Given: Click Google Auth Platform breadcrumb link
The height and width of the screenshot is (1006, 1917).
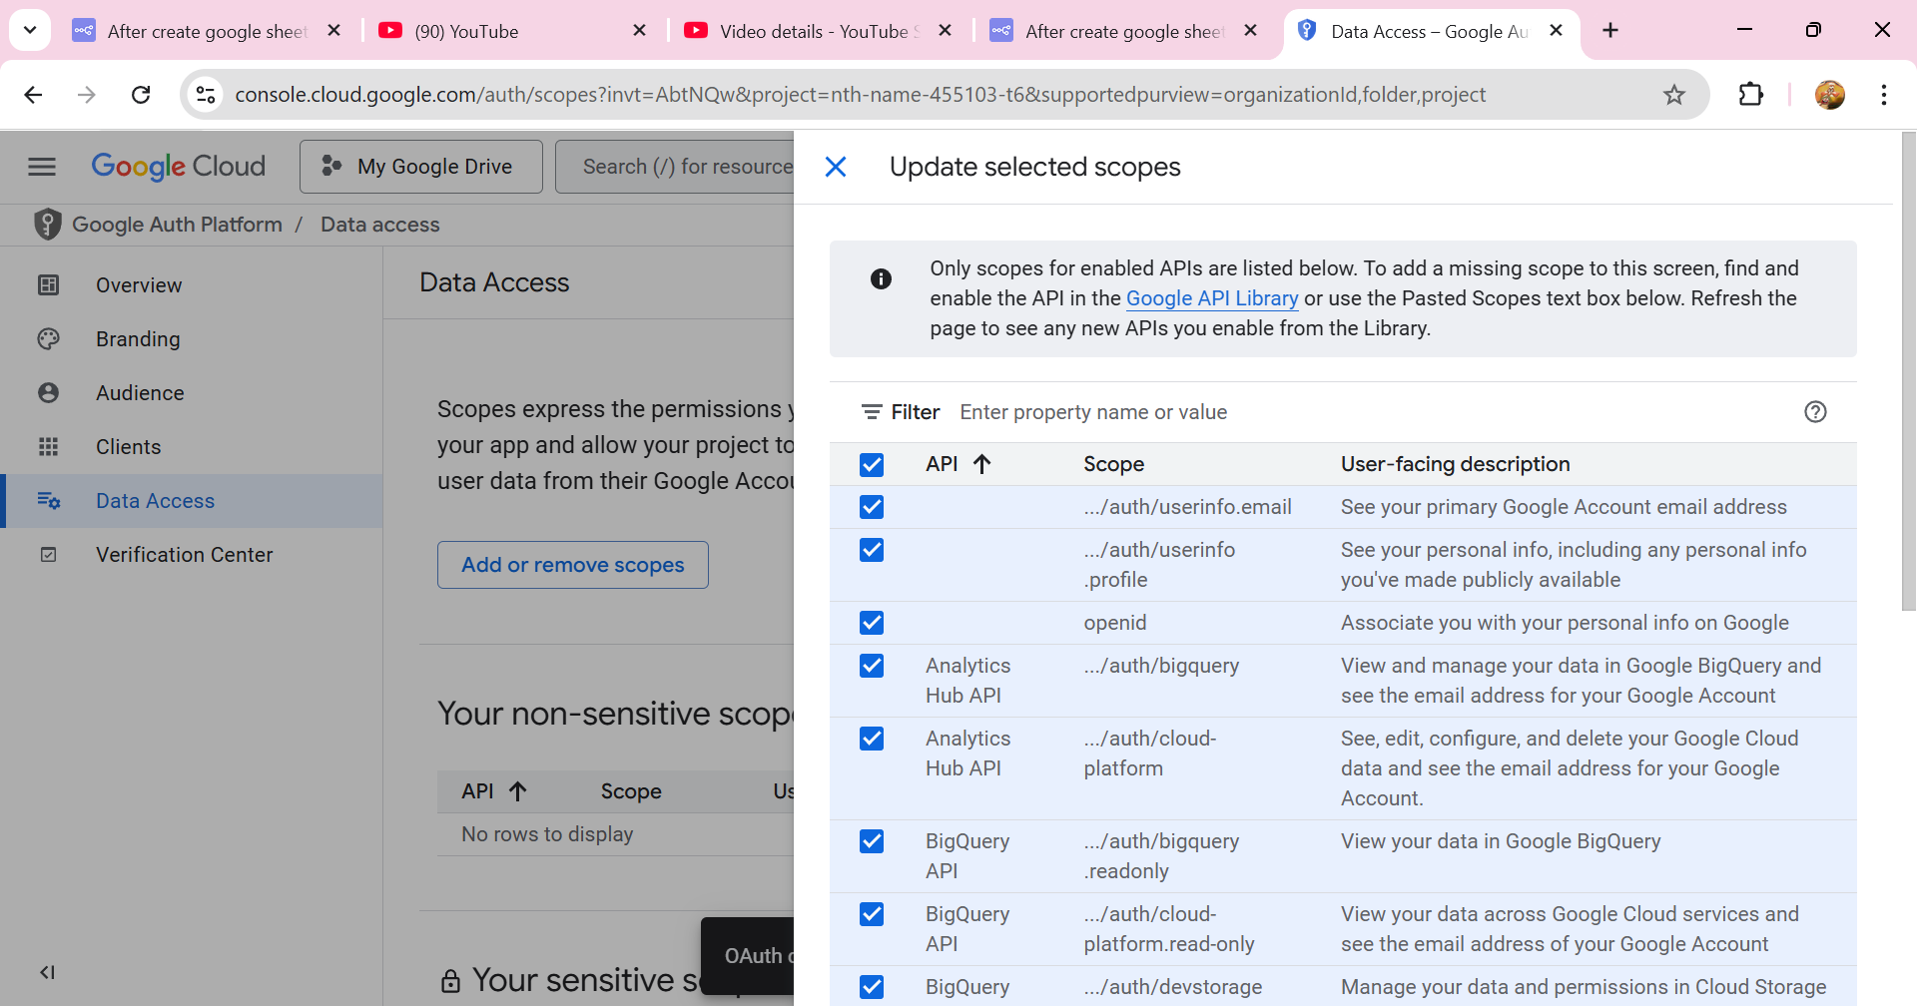Looking at the screenshot, I should tap(177, 225).
